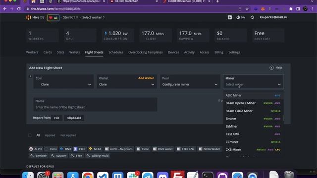
Task: Open the Coin dropdown showing Clore
Action: pos(63,82)
